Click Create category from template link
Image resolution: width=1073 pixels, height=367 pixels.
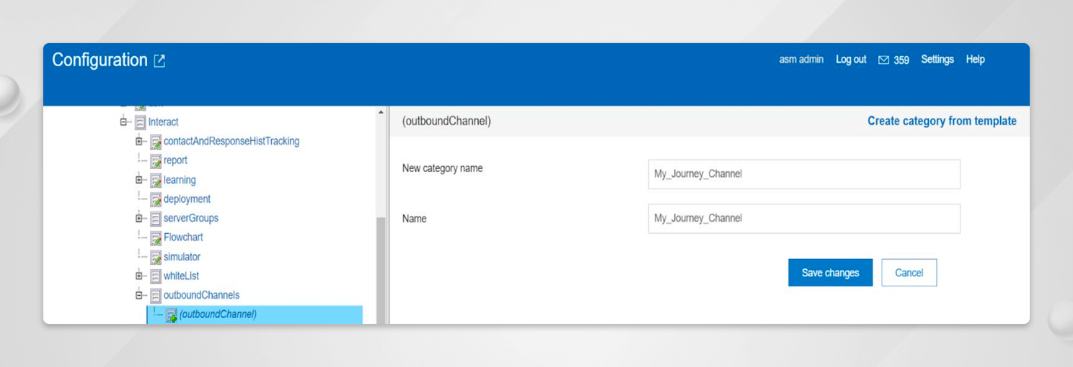point(942,121)
